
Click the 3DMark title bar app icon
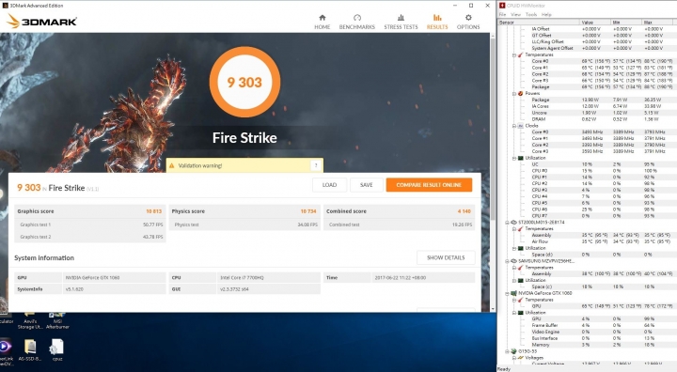6,6
